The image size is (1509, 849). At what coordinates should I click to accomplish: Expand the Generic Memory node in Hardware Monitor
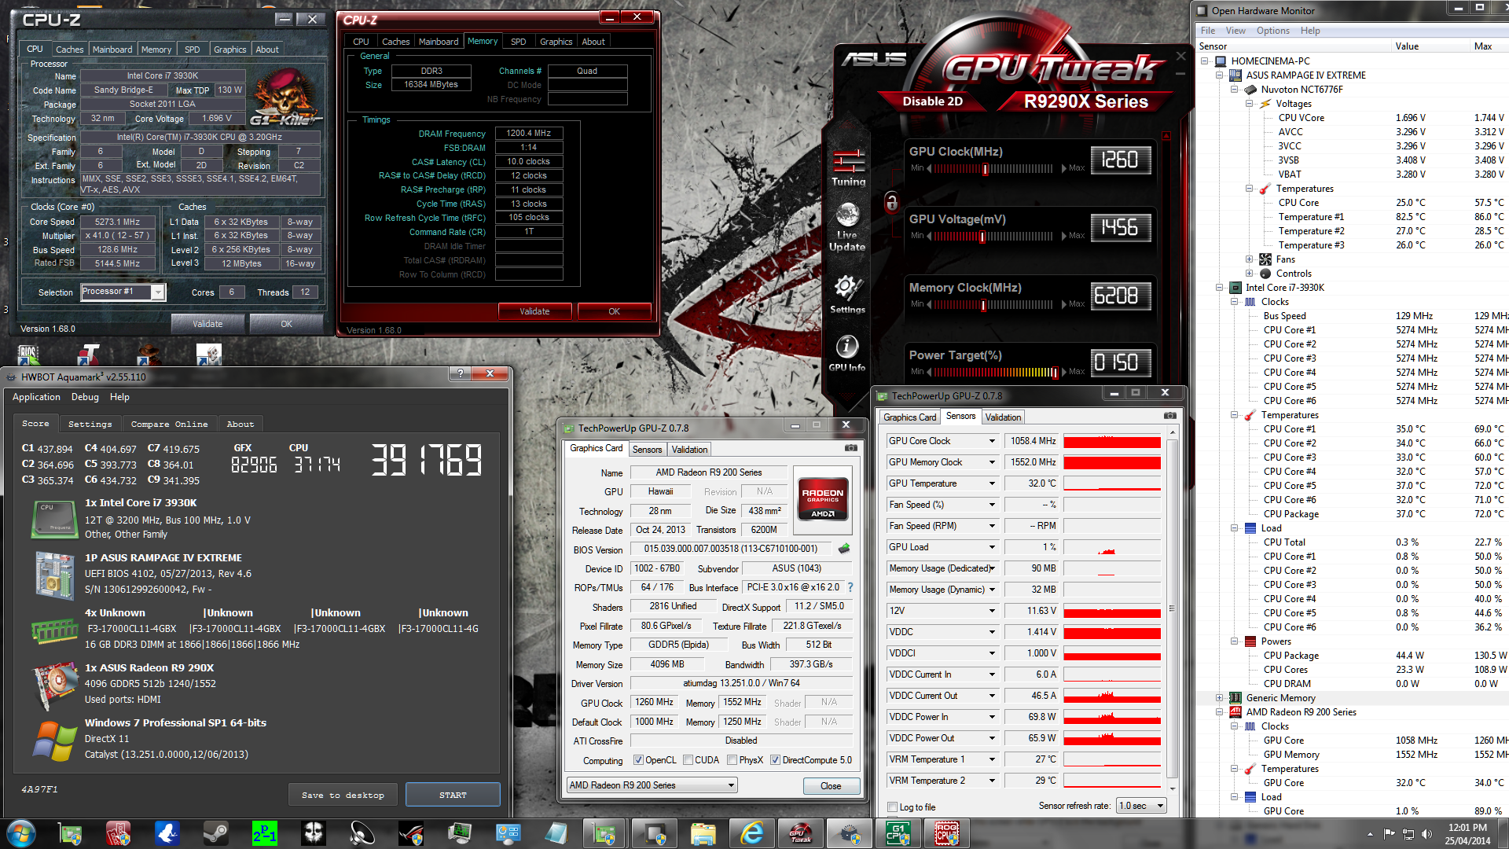point(1220,698)
